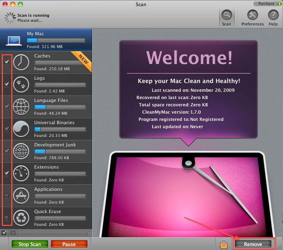Select the My Mac item in sidebar
Screen dimensions: 283x250
[x=46, y=40]
